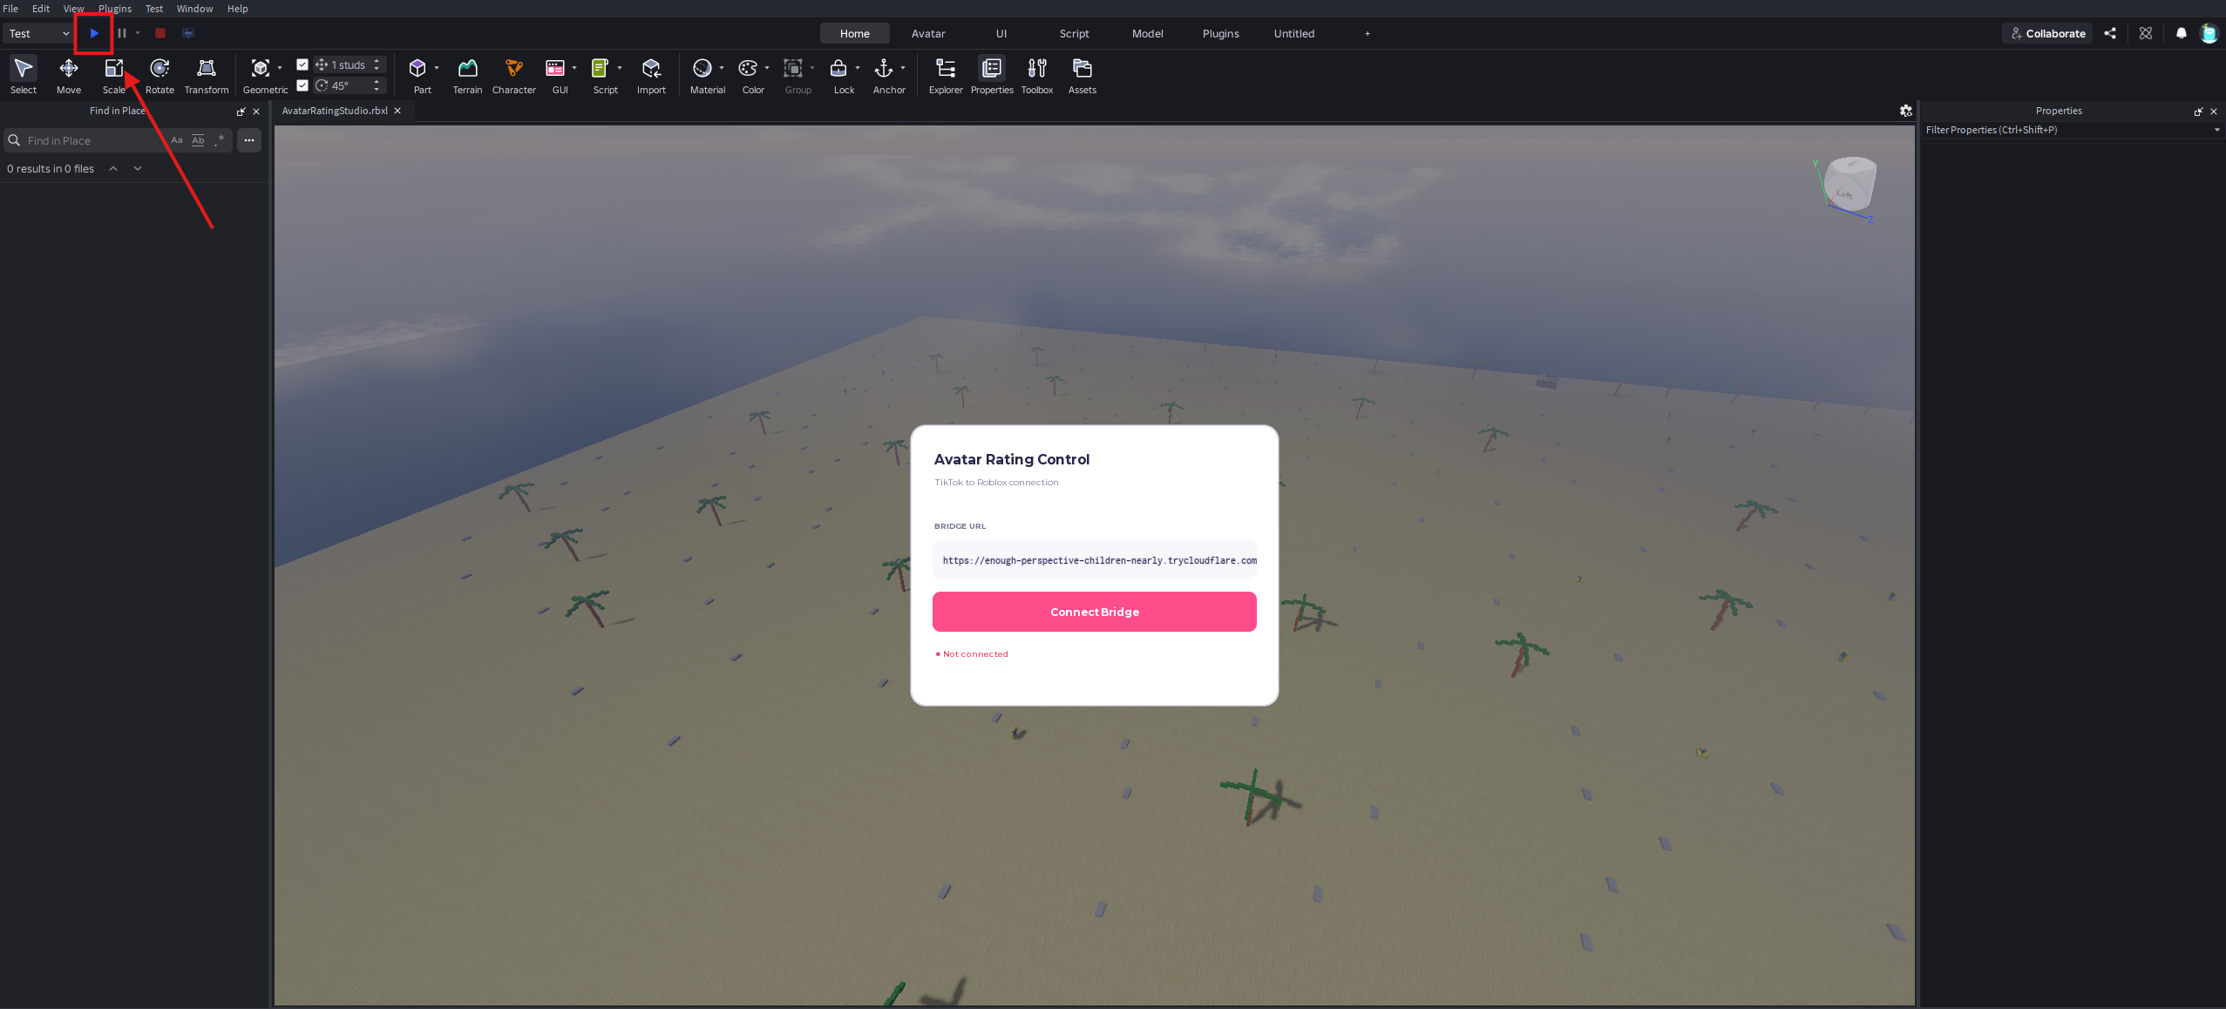Expand the Geometric mode dropdown arrow
The width and height of the screenshot is (2226, 1009).
pos(280,68)
